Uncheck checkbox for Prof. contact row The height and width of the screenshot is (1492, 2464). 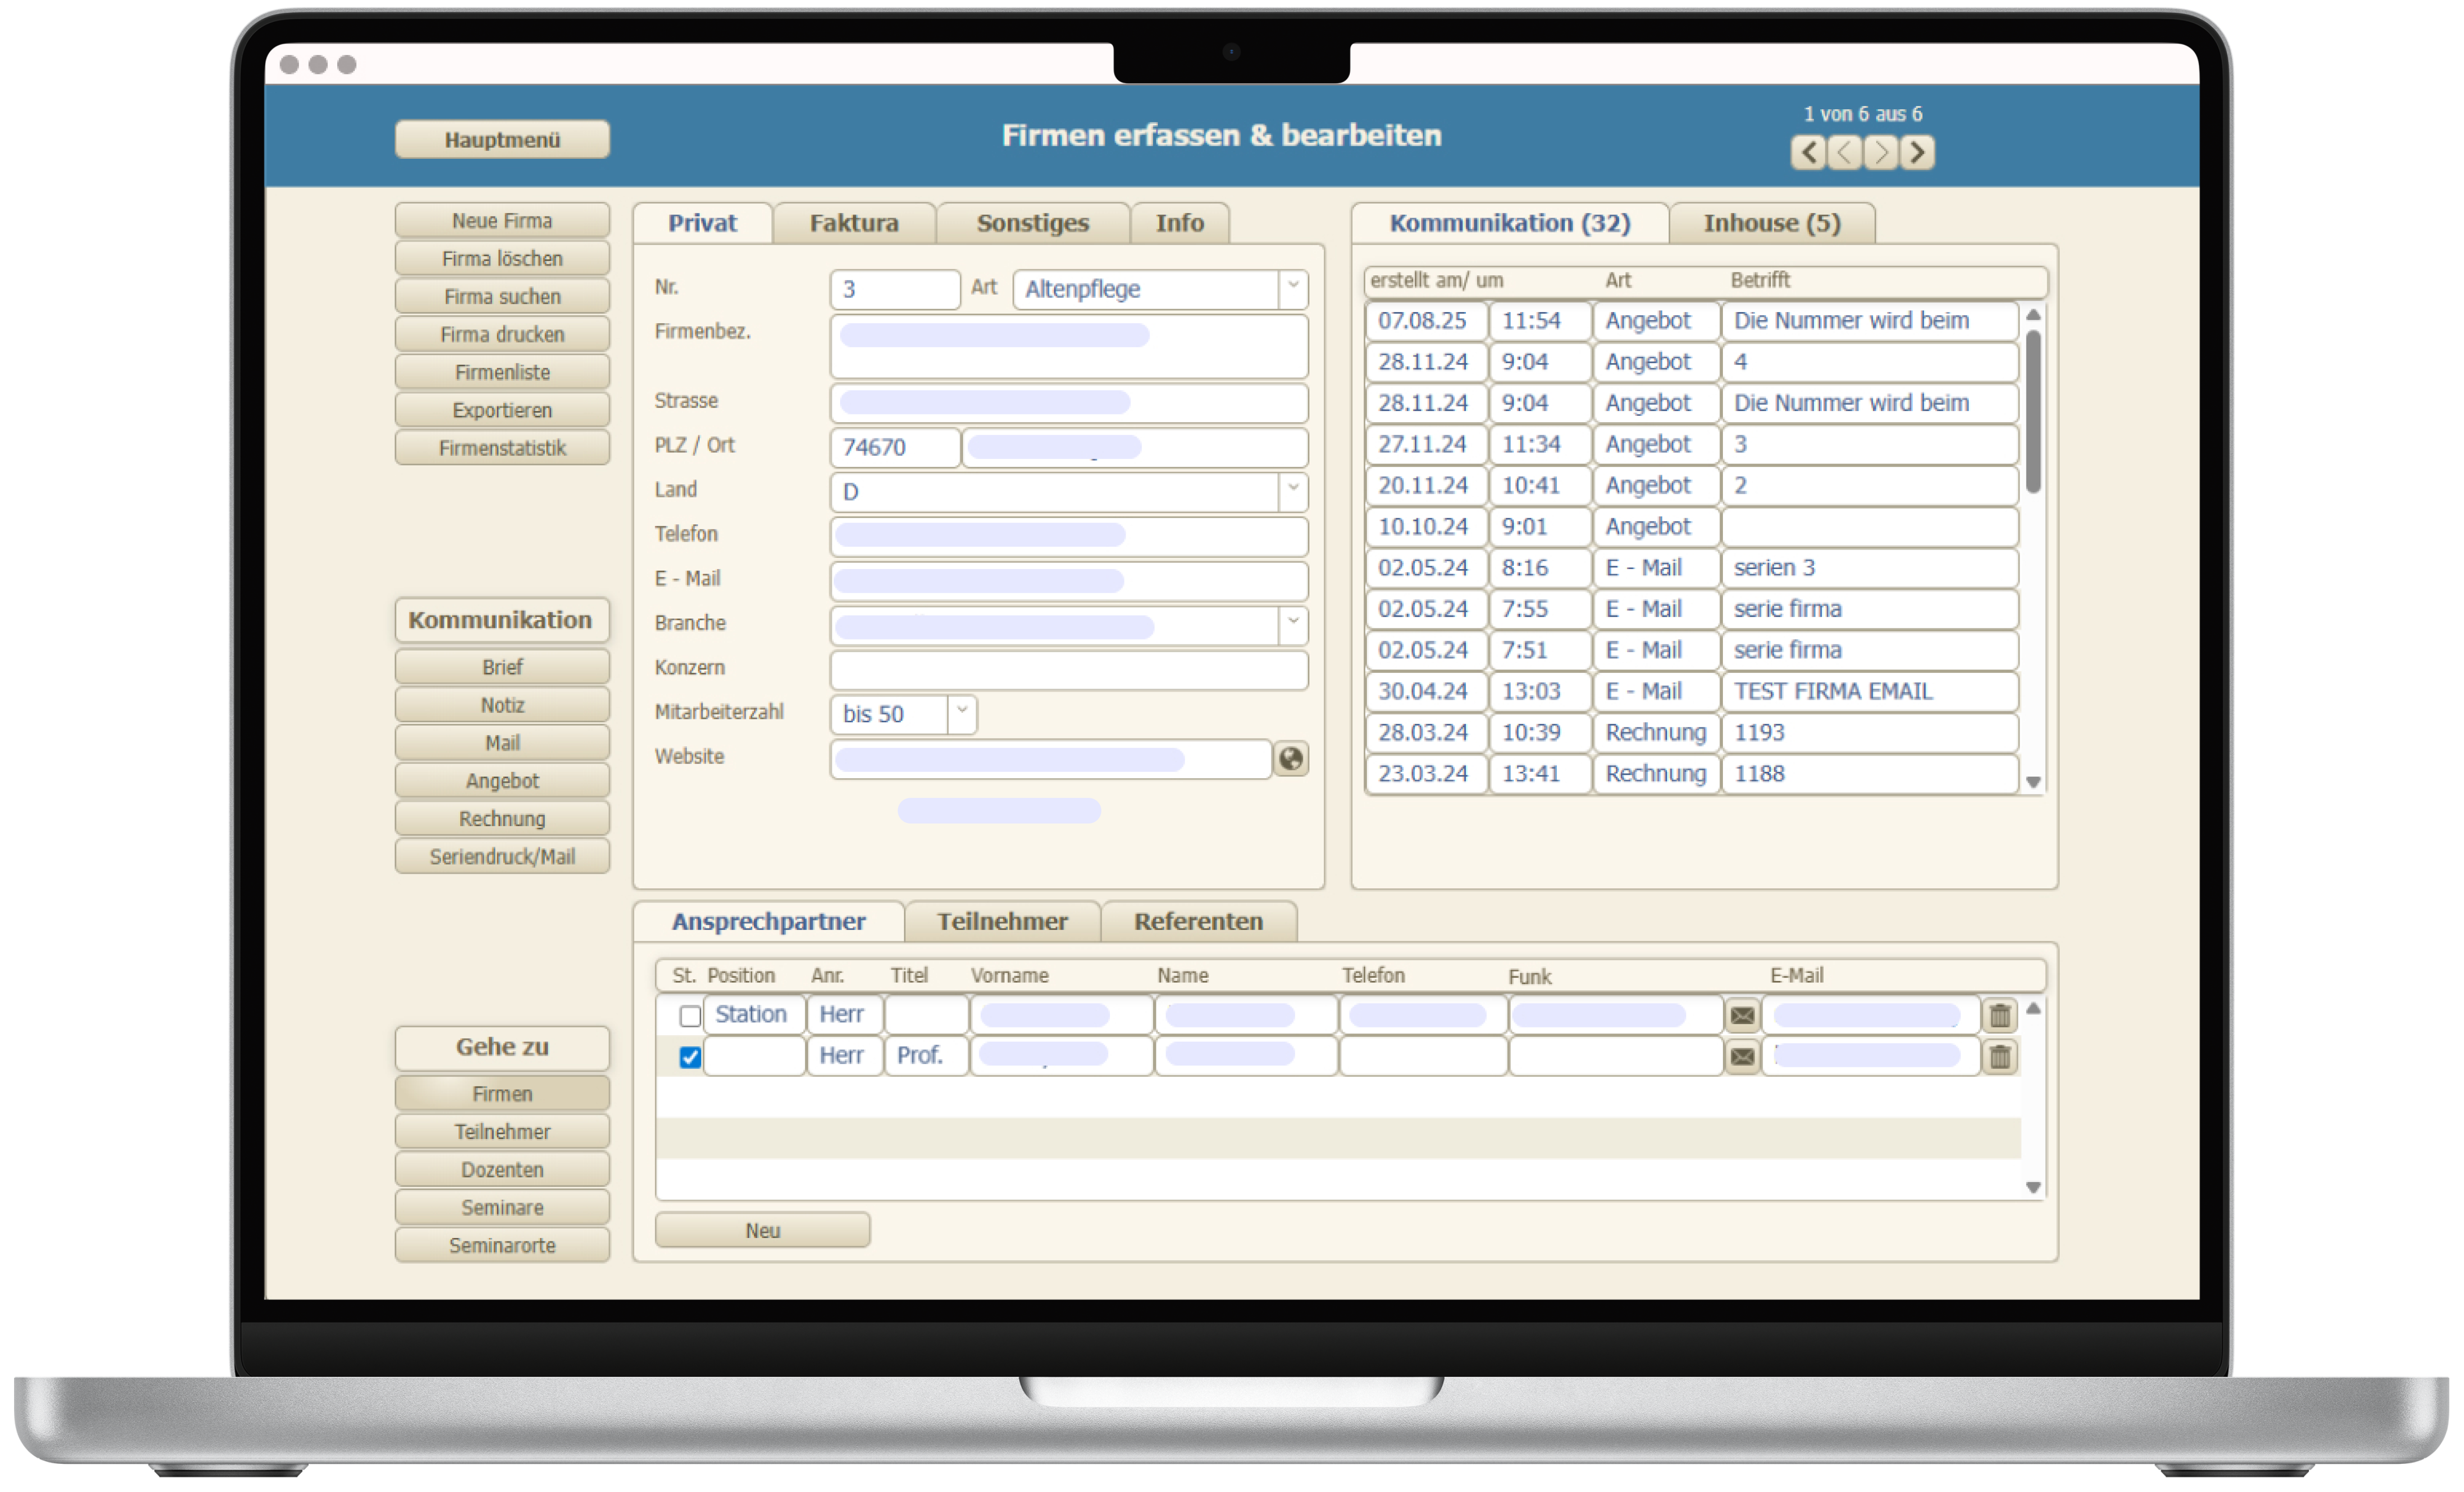[x=690, y=1057]
